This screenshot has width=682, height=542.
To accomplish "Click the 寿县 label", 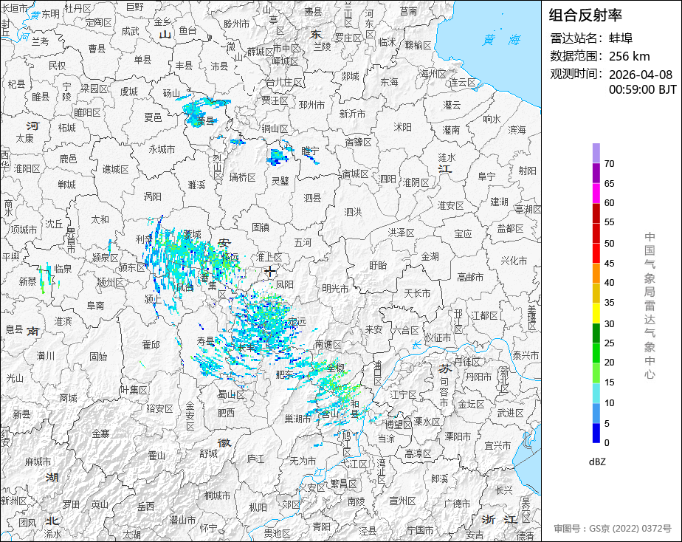I will 205,341.
